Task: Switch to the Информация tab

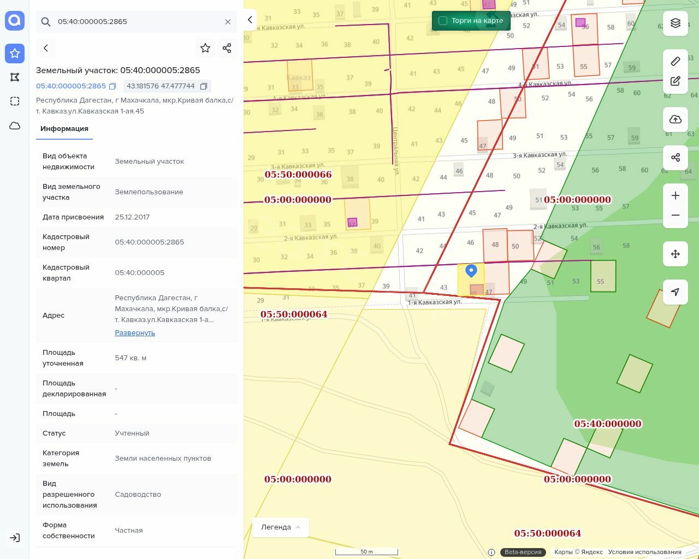Action: click(x=64, y=129)
